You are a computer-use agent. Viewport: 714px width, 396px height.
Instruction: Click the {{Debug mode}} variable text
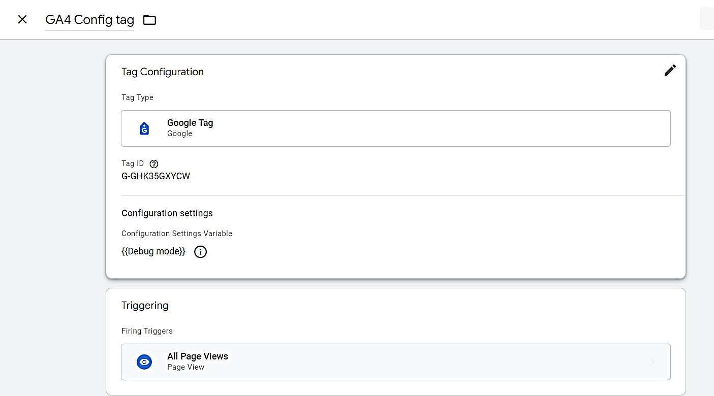[153, 251]
